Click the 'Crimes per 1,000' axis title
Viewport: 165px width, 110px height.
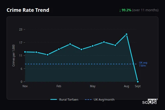pos(13,56)
